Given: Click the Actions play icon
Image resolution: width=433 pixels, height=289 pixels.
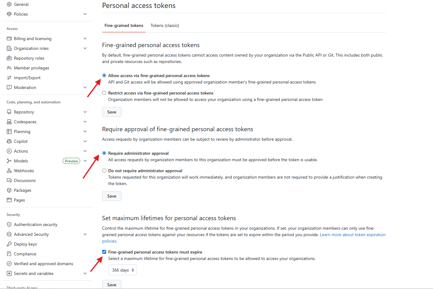Looking at the screenshot, I should coord(9,151).
